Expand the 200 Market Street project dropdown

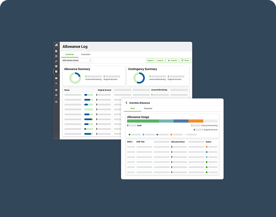coord(77,60)
